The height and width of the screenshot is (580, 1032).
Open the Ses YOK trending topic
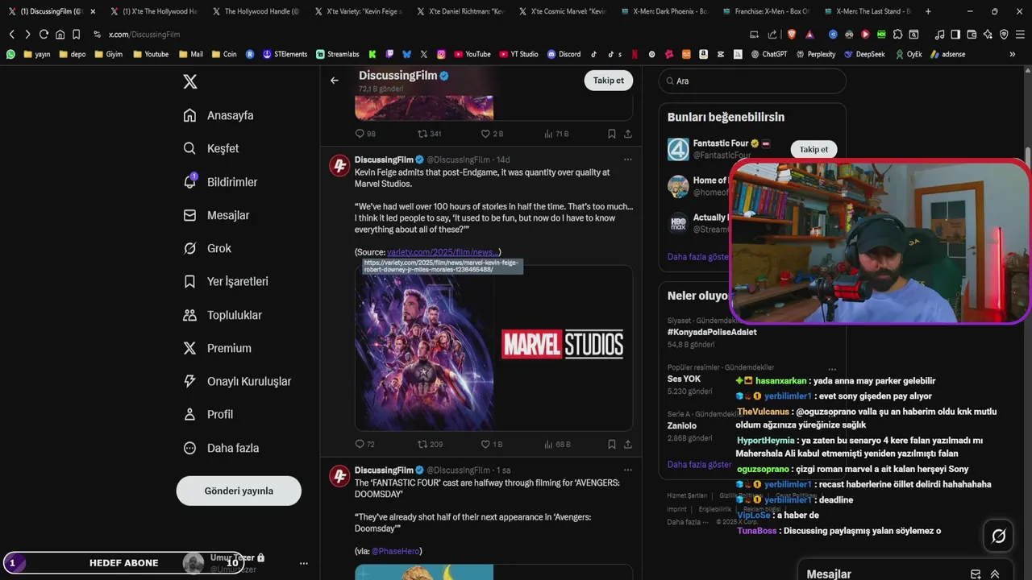point(684,379)
